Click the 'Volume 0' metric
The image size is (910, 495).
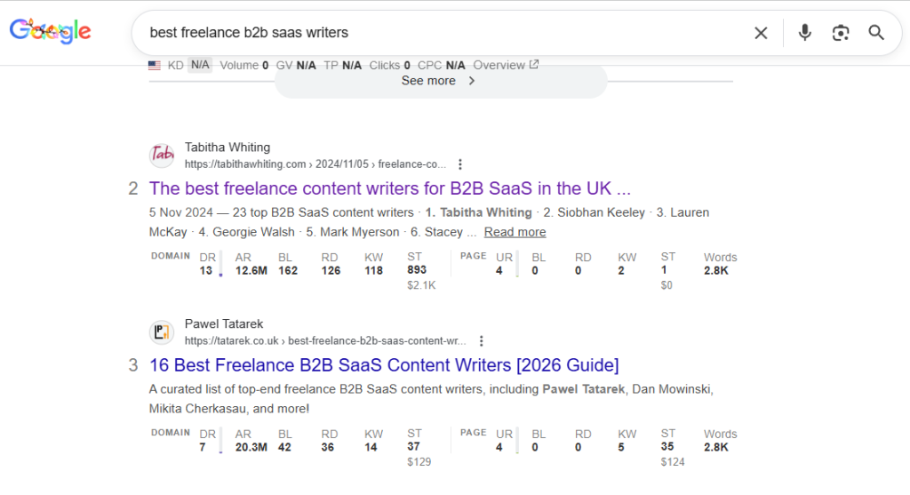[243, 65]
